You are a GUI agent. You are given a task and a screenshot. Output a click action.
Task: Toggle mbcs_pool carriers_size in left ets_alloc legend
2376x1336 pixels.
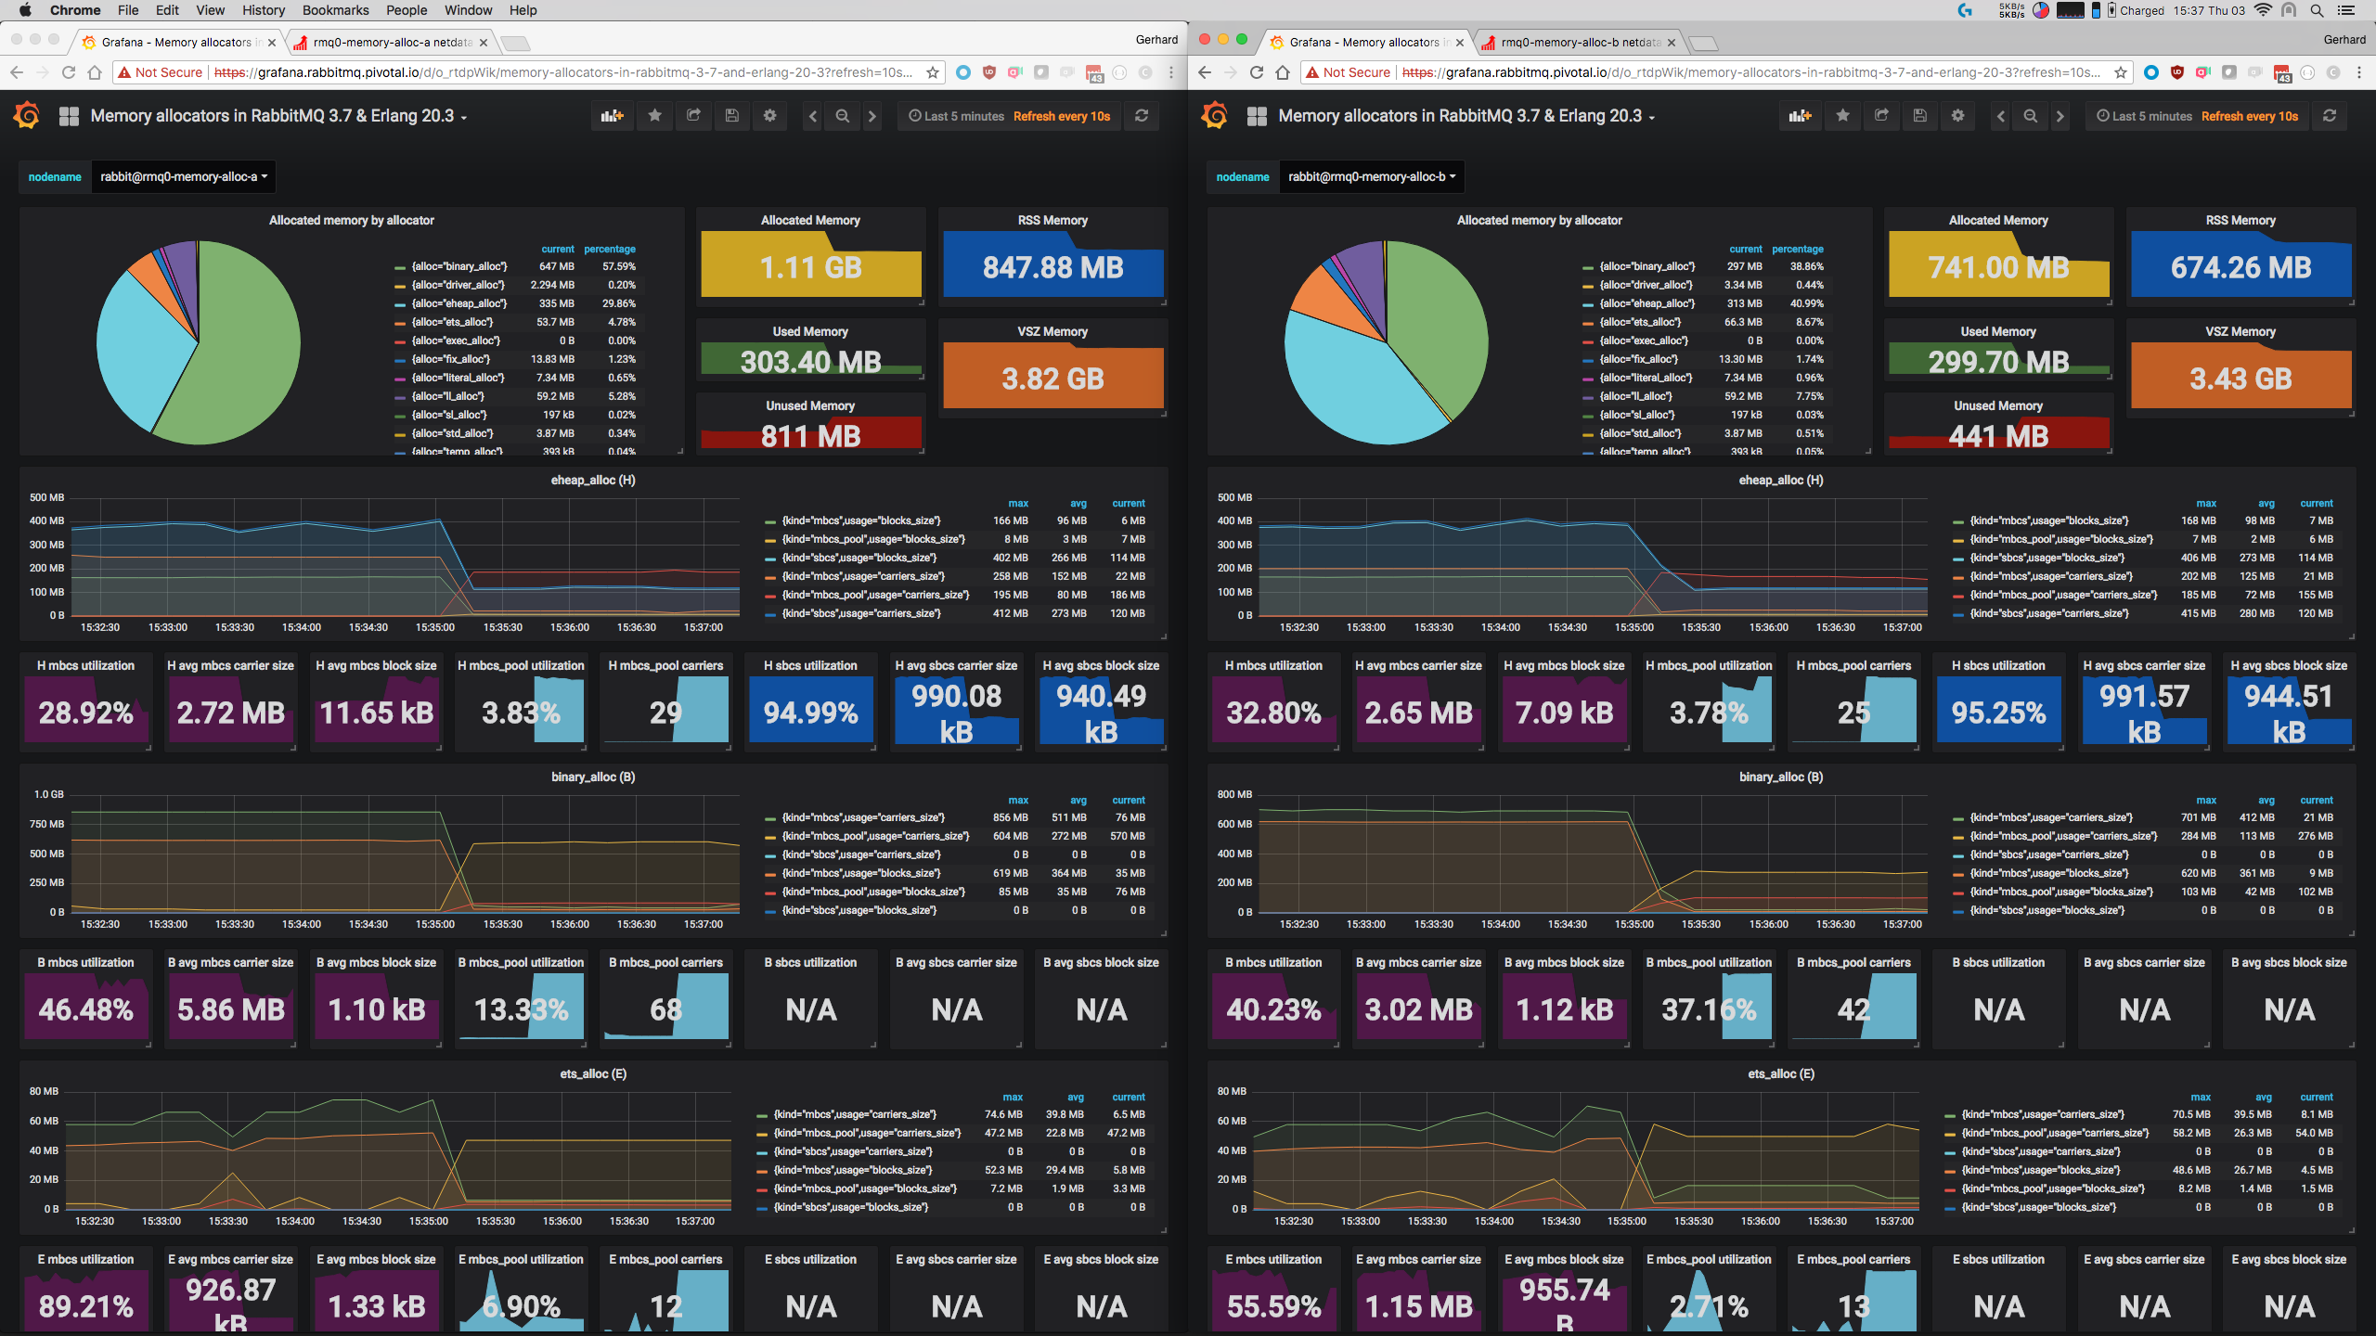[867, 1133]
